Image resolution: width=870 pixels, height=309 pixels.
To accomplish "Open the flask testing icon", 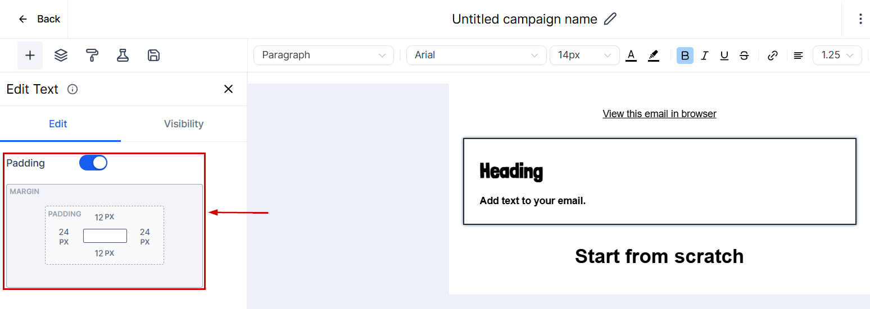I will point(123,55).
